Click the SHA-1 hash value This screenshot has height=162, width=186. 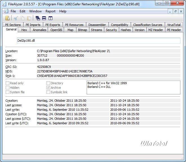(72, 76)
